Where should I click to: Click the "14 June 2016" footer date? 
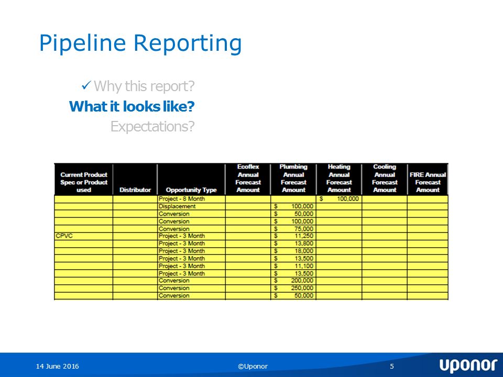tap(58, 366)
